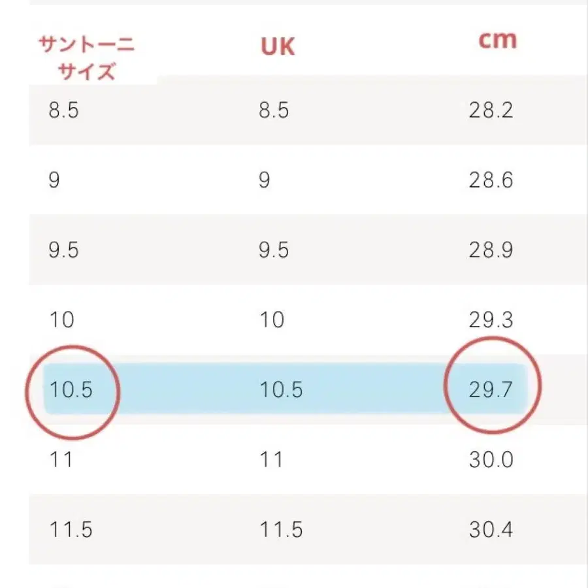Click the cm column header

tap(497, 40)
